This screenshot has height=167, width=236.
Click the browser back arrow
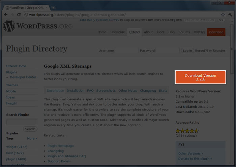(x=6, y=15)
